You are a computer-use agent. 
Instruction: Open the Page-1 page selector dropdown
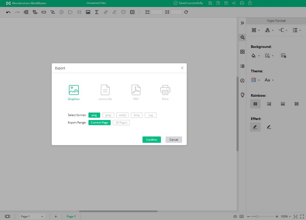[32, 217]
